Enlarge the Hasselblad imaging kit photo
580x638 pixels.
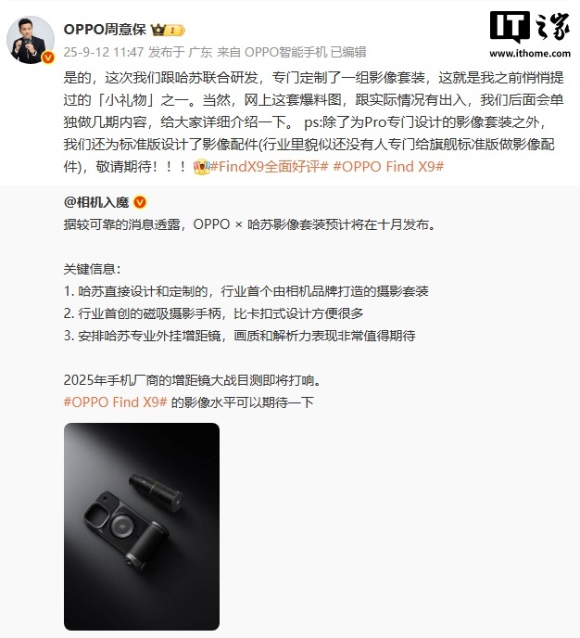[x=142, y=527]
